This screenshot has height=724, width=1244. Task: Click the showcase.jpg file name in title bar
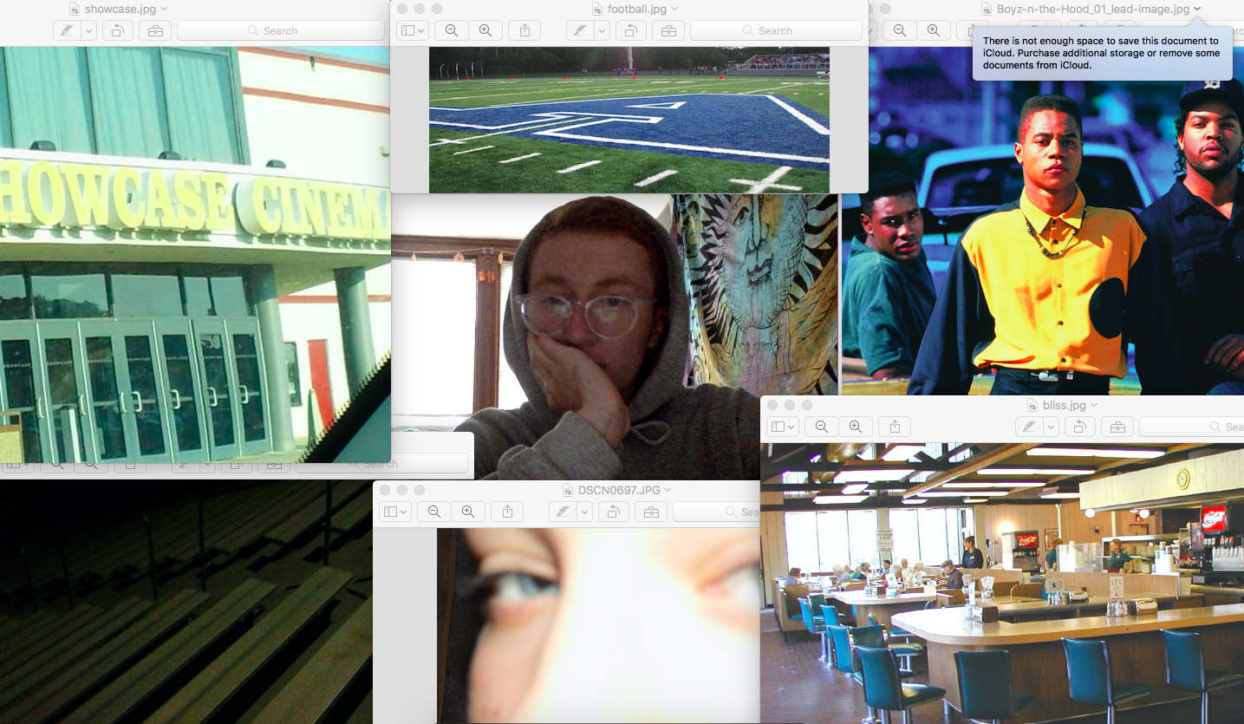(x=121, y=10)
